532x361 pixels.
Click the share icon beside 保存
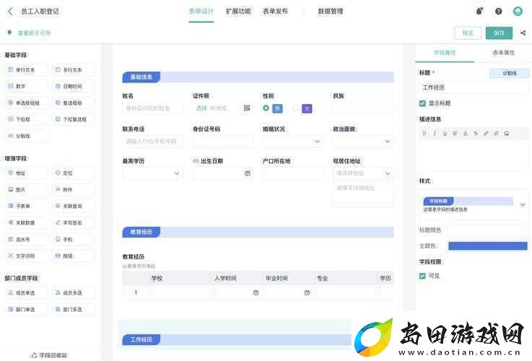tap(523, 33)
